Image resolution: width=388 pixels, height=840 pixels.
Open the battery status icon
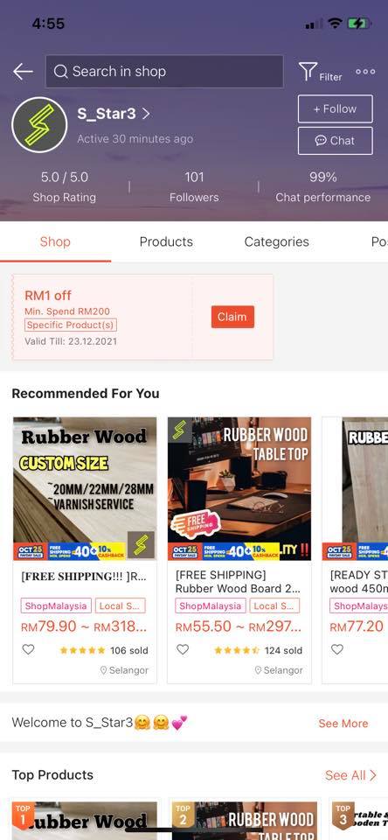click(358, 23)
